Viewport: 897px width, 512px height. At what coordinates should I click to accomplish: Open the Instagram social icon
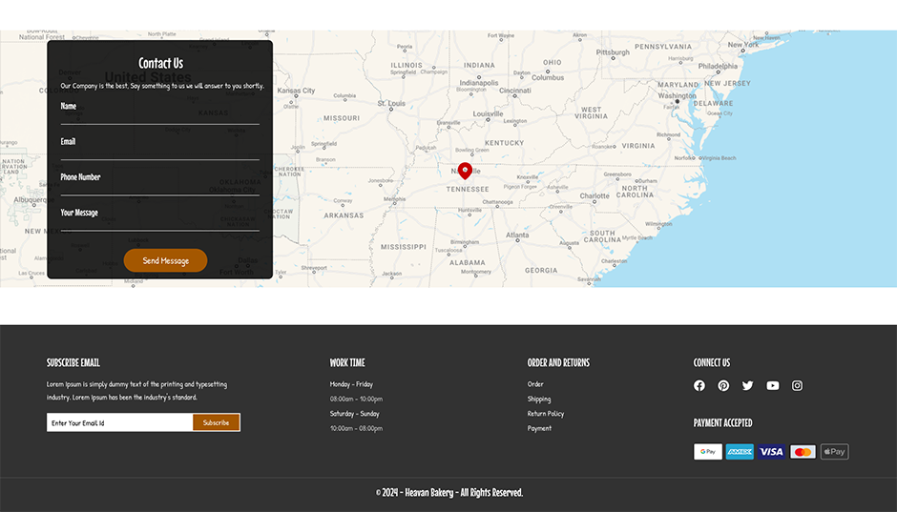[x=798, y=386]
